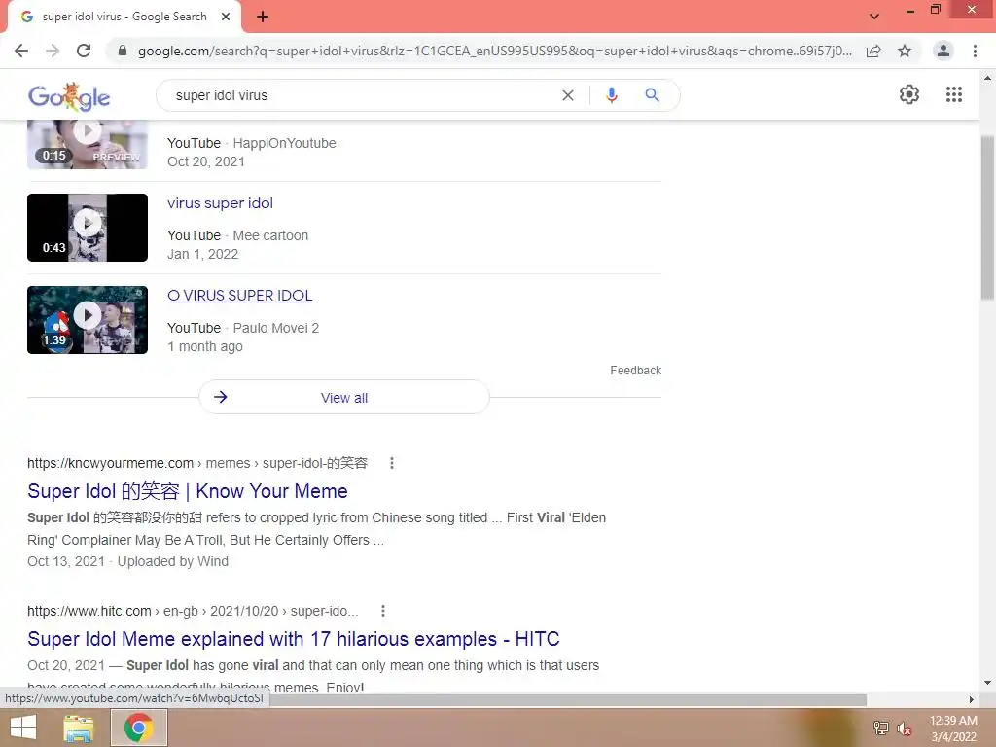The image size is (996, 747).
Task: Open the more-options dots for hitc.com result
Action: click(x=383, y=611)
